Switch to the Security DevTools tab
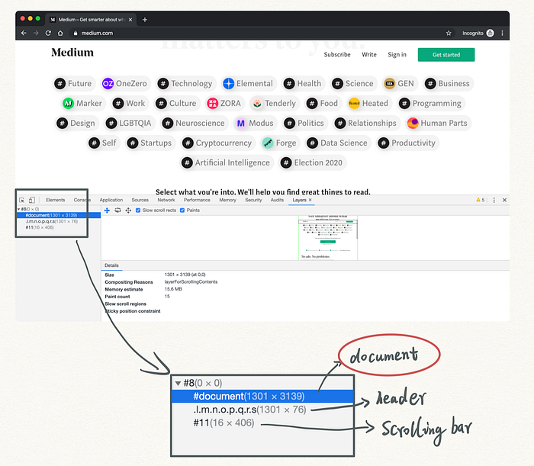This screenshot has width=534, height=466. (253, 200)
